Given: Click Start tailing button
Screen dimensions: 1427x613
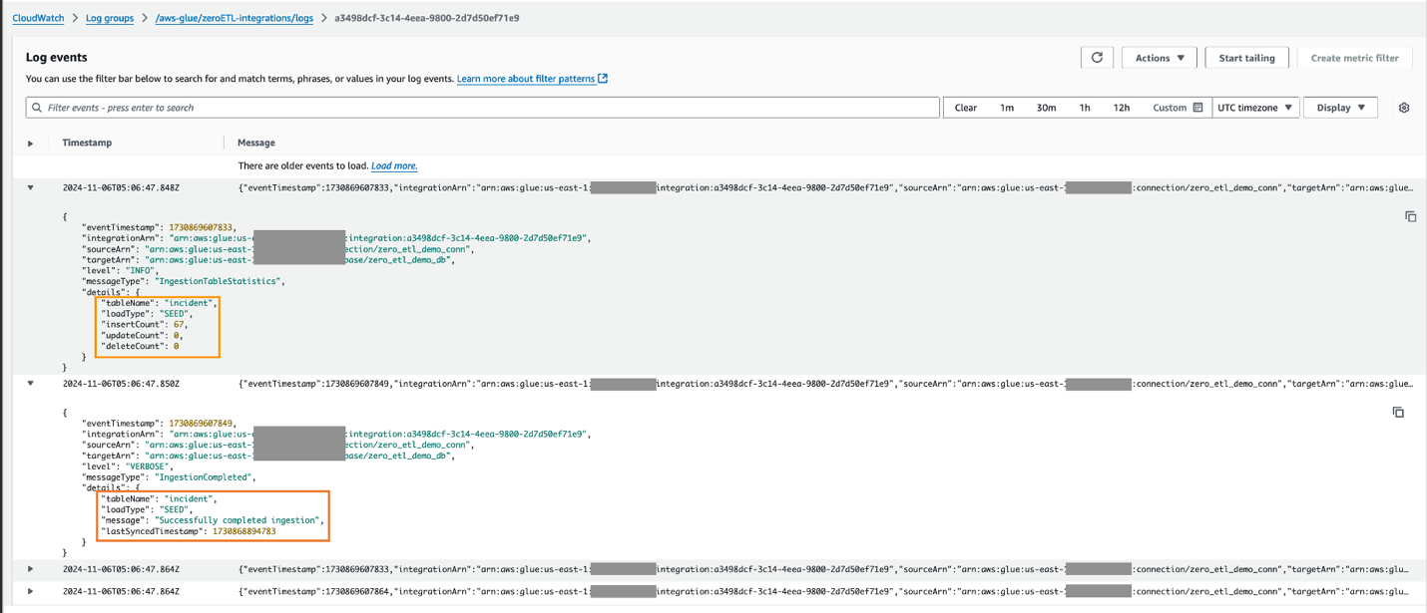Looking at the screenshot, I should click(x=1246, y=58).
